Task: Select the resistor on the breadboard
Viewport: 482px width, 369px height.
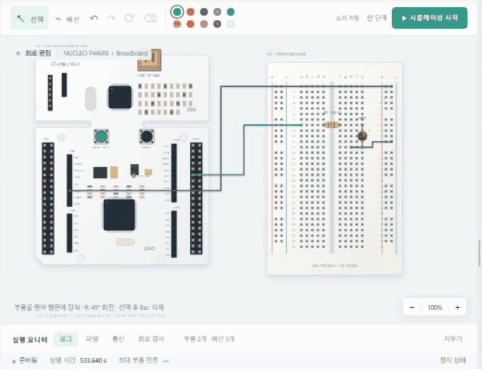Action: point(332,125)
